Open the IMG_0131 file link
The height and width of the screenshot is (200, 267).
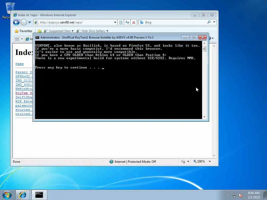(24, 80)
